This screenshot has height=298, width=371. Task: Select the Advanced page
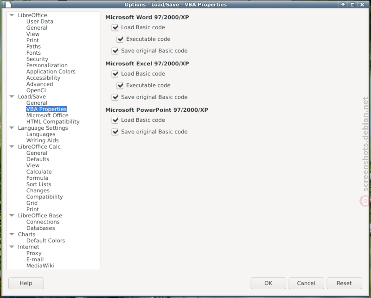tap(40, 84)
